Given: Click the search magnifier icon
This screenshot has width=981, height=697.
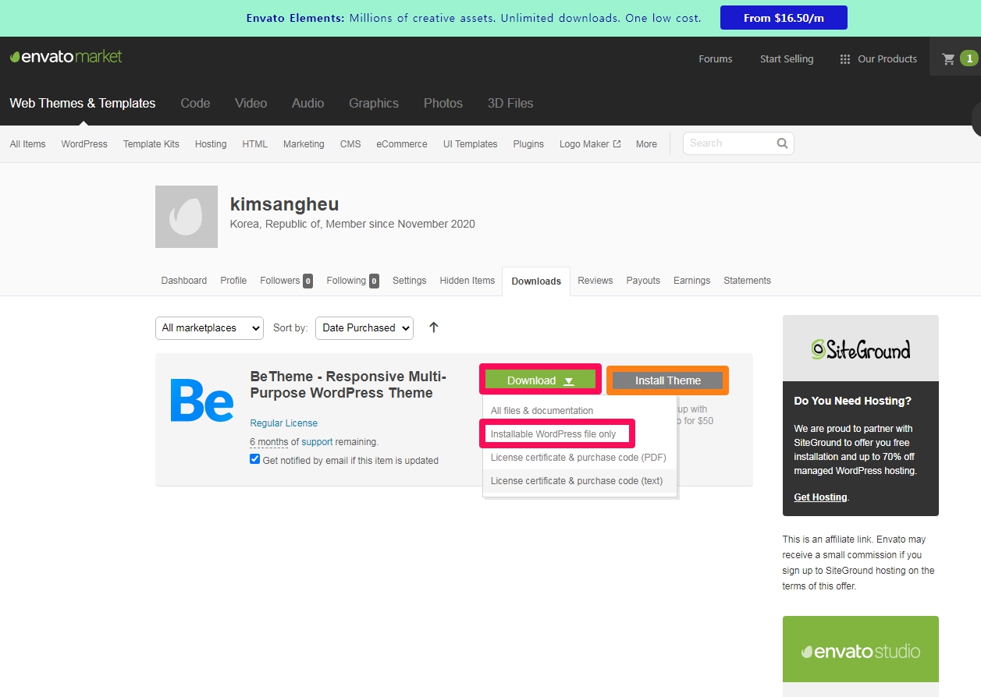Looking at the screenshot, I should click(x=782, y=143).
